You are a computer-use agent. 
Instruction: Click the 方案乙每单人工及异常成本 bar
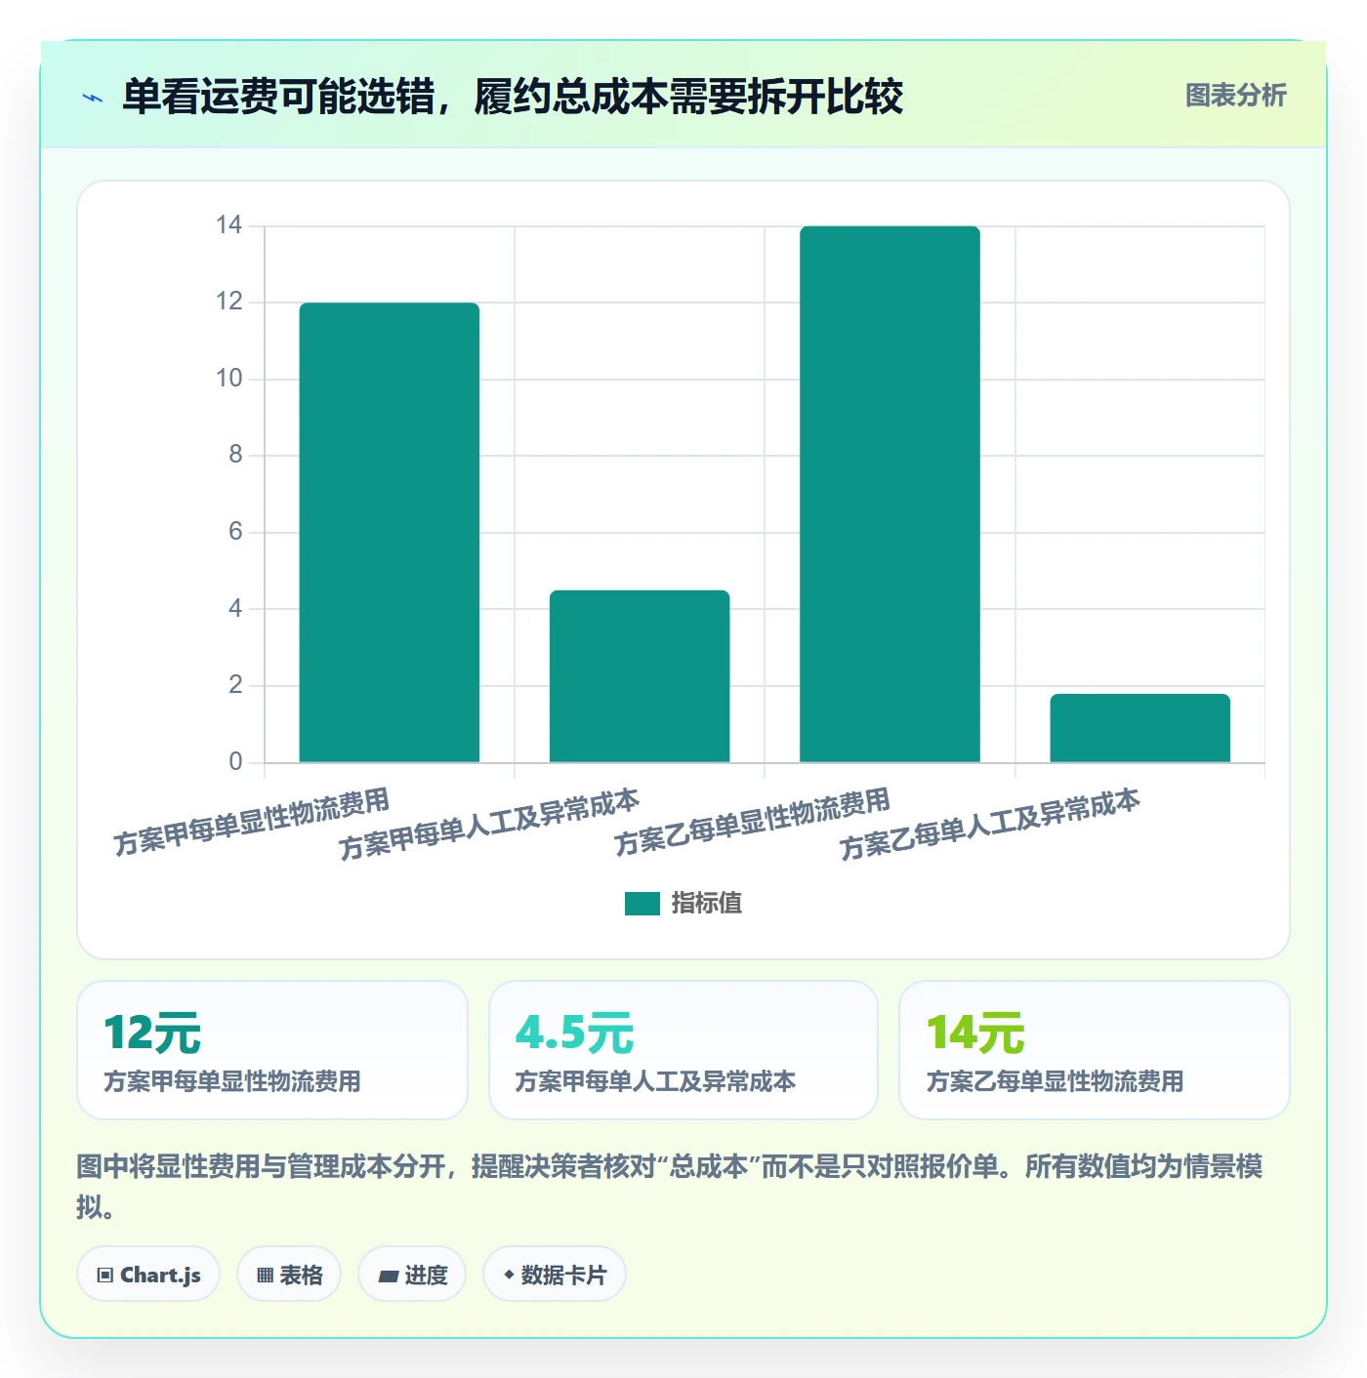pyautogui.click(x=1139, y=728)
